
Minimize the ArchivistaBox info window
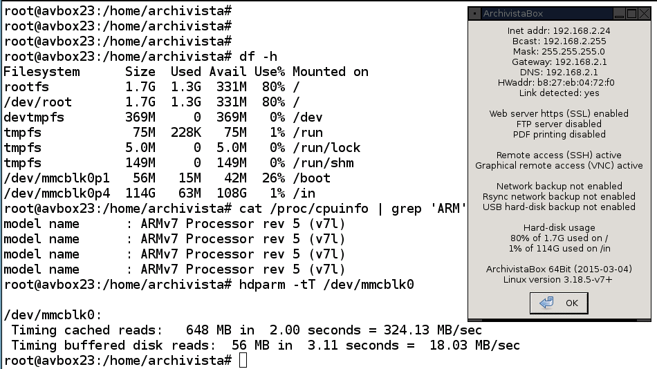click(x=619, y=13)
